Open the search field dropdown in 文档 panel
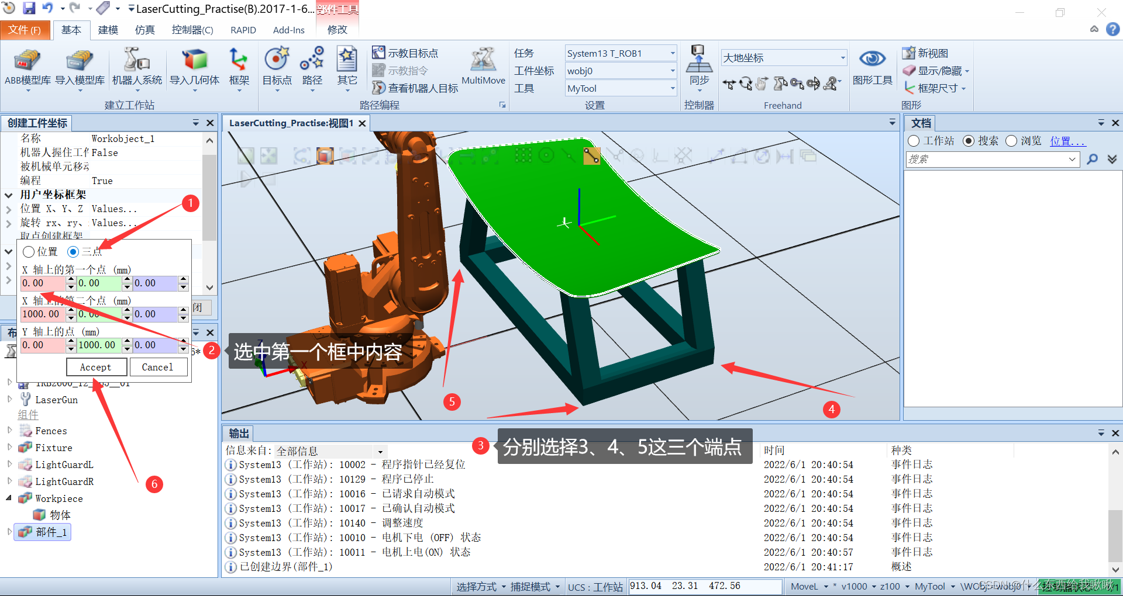This screenshot has width=1123, height=596. click(x=1072, y=159)
